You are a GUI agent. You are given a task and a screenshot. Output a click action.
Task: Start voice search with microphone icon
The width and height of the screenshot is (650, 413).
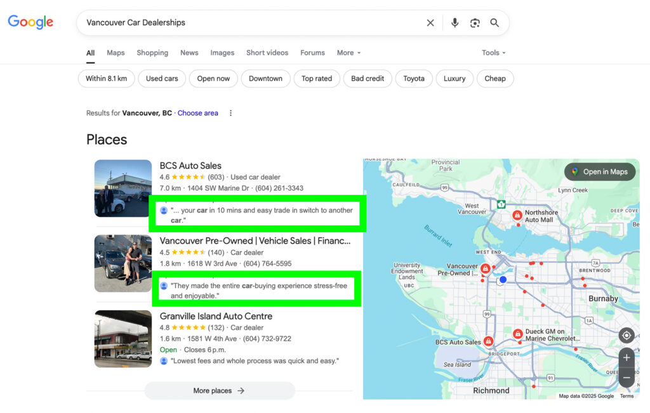tap(454, 23)
